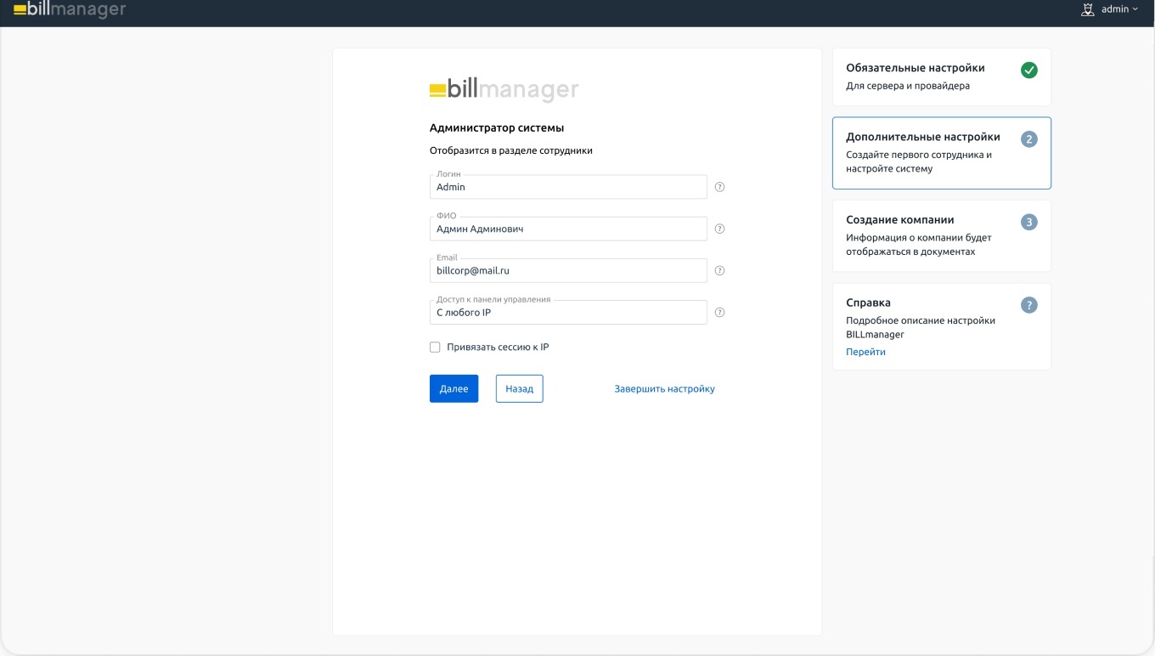
Task: Click the admin user avatar icon
Action: pyautogui.click(x=1087, y=9)
